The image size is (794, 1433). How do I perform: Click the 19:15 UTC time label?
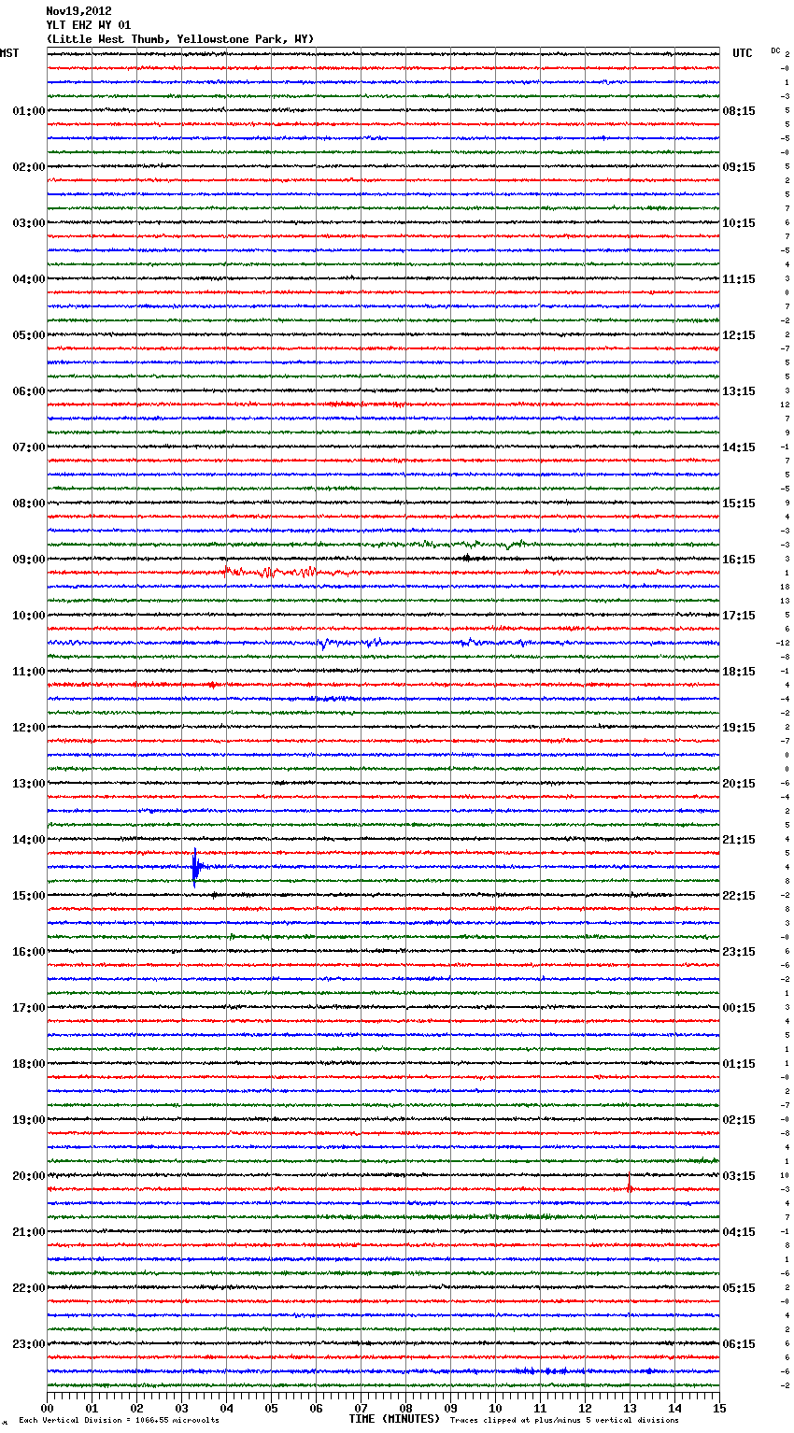pos(739,728)
